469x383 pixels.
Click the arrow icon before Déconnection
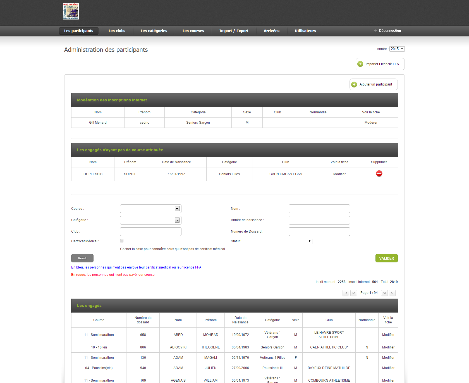coord(375,31)
